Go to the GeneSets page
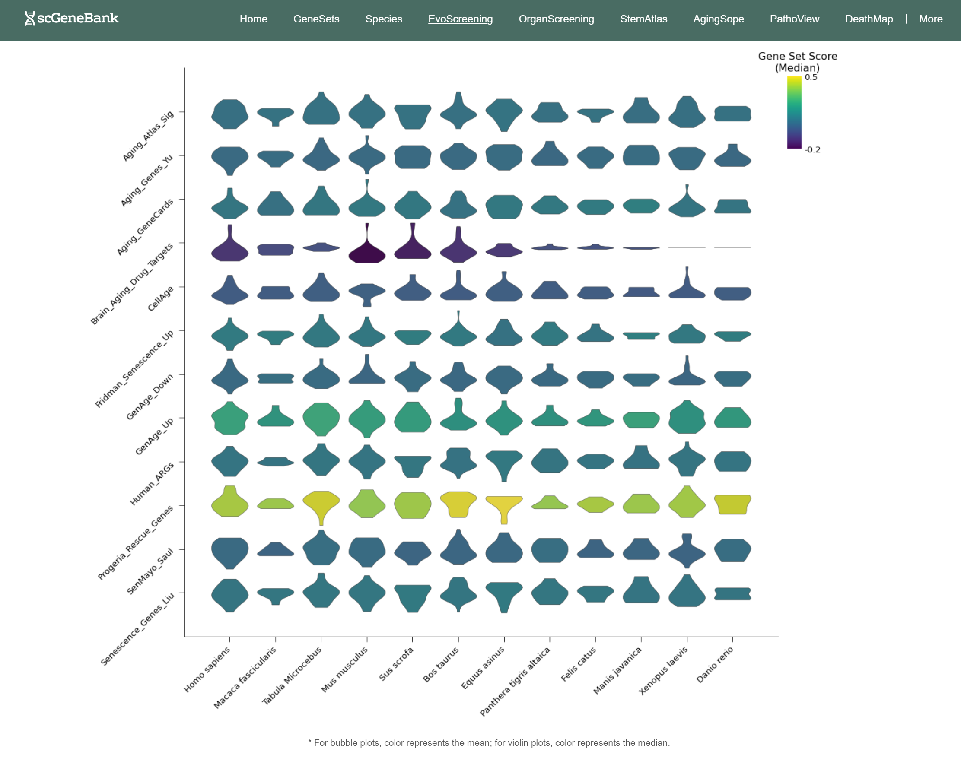The width and height of the screenshot is (961, 758). [316, 19]
